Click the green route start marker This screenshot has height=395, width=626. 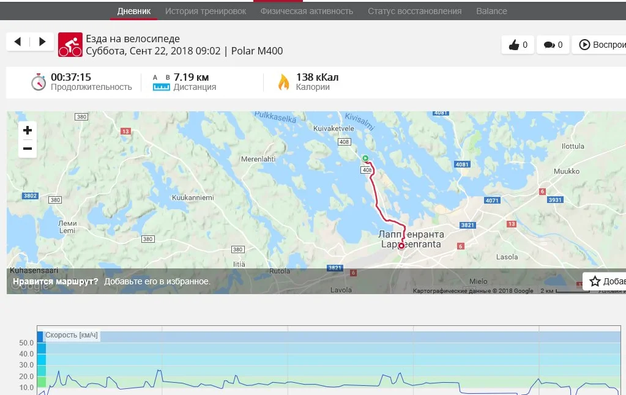[365, 158]
